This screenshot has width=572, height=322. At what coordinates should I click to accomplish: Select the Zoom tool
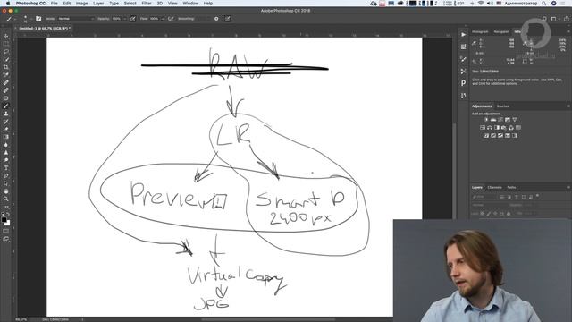point(6,199)
